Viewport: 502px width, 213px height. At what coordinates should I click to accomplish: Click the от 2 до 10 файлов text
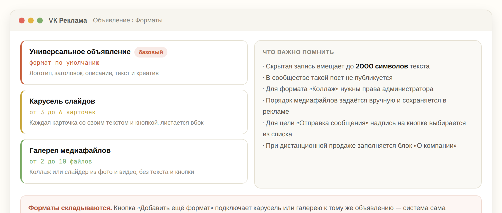(x=61, y=162)
